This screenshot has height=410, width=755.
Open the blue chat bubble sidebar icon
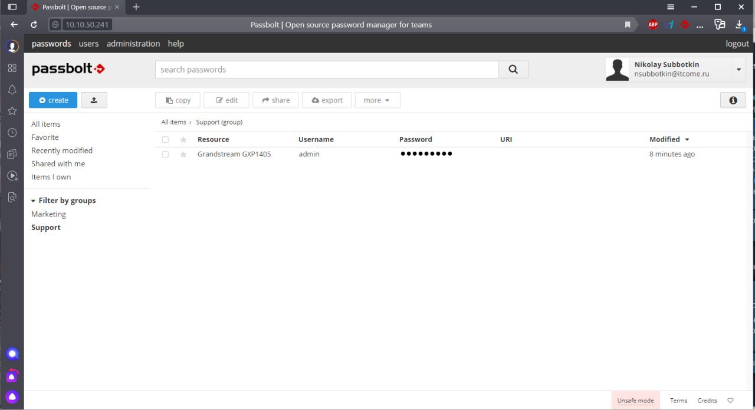(x=12, y=354)
